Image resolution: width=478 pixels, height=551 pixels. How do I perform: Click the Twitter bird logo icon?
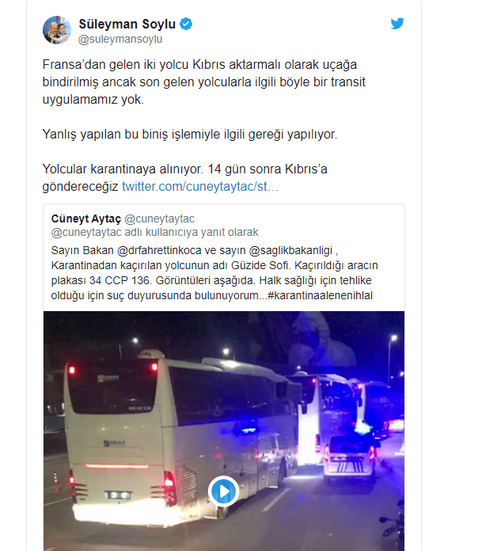click(397, 24)
